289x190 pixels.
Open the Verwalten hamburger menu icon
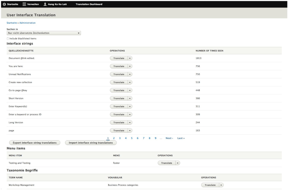coord(24,4)
